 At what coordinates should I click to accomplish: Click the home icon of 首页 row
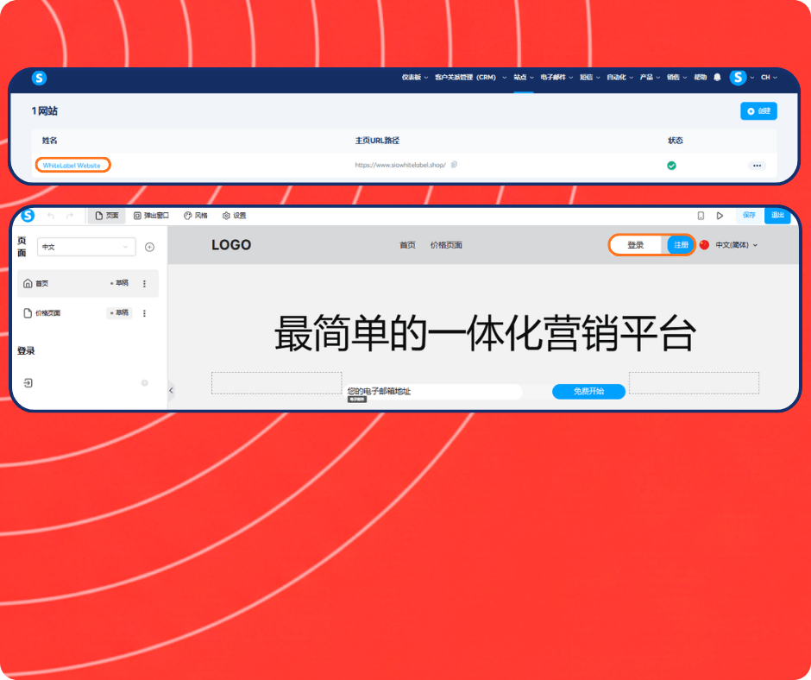pos(28,283)
